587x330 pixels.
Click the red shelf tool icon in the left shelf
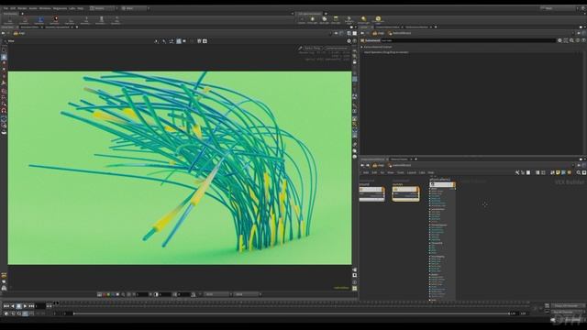click(56, 19)
